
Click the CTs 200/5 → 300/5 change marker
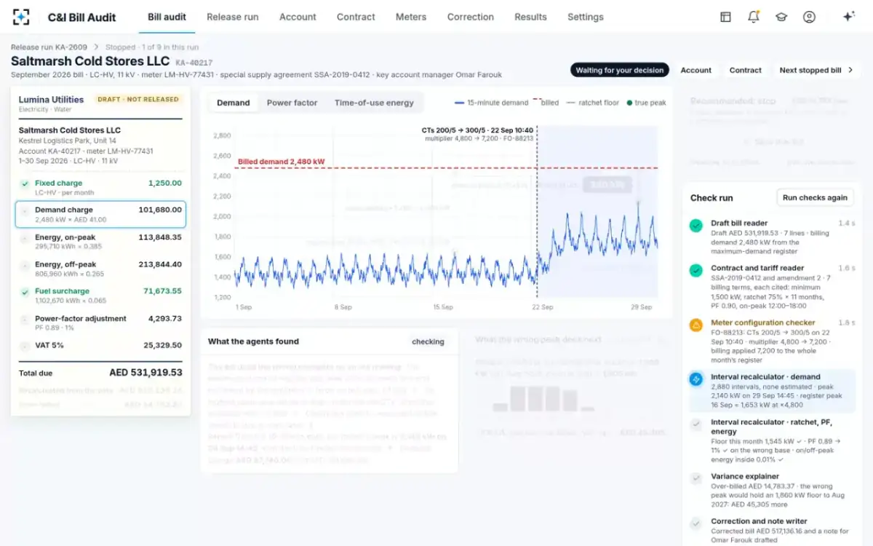477,134
